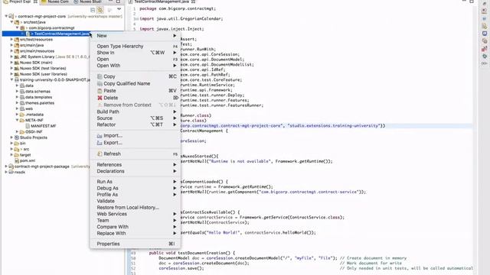The width and height of the screenshot is (490, 275).
Task: Open the Team submenu
Action: (136, 221)
